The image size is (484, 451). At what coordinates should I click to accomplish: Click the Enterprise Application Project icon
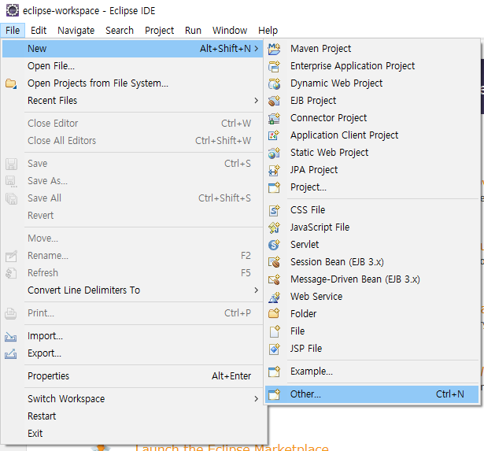tap(274, 66)
